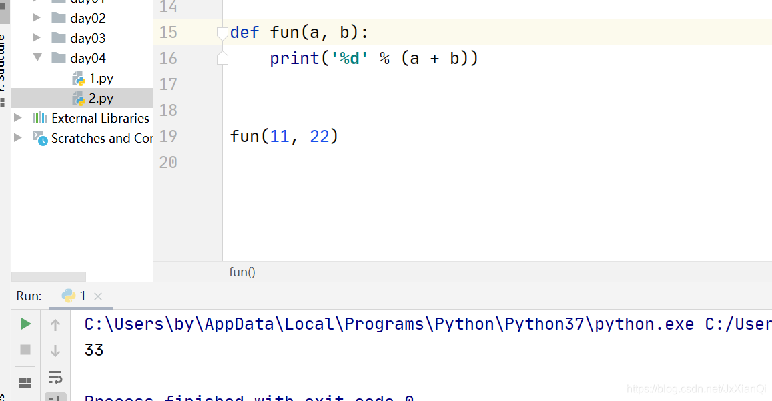Toggle soft-wrap icon in Run panel
This screenshot has width=772, height=401.
tap(55, 378)
